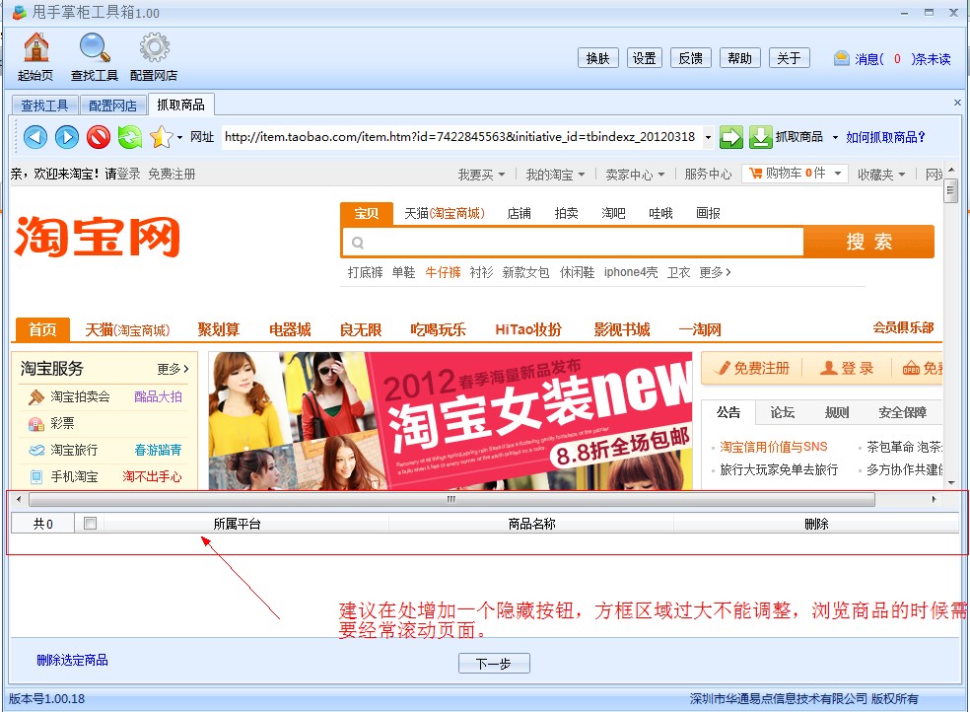Viewport: 970px width, 712px height.
Task: Tick the select-all checkbox in the product table
Action: click(x=91, y=524)
